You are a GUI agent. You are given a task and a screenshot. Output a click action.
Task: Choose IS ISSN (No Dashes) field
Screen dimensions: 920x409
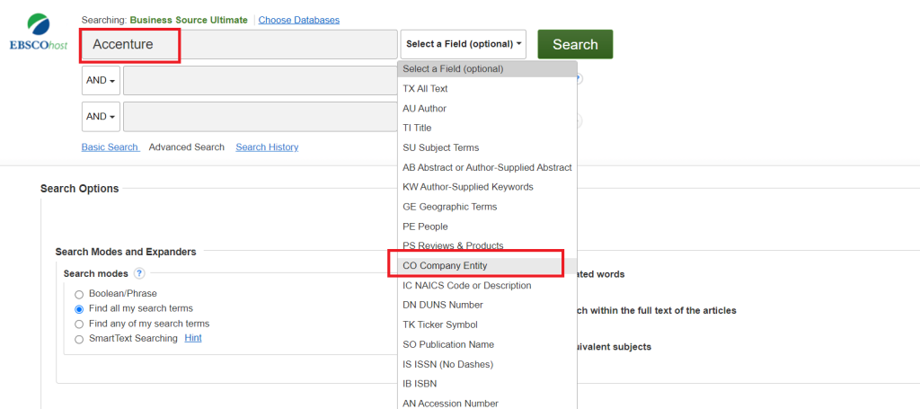point(487,364)
